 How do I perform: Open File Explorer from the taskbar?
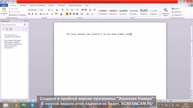click(x=6, y=105)
